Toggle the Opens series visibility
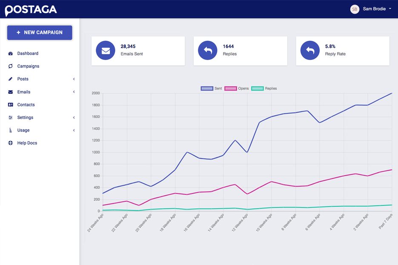Screen dimensions: 398x265 pyautogui.click(x=237, y=88)
